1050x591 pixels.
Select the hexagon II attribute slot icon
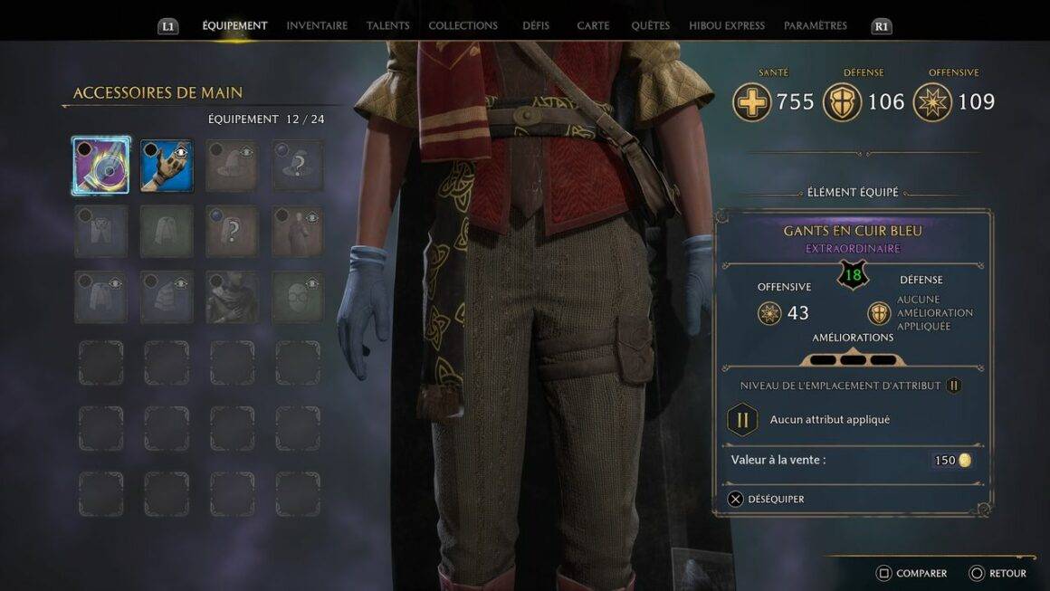(x=742, y=420)
